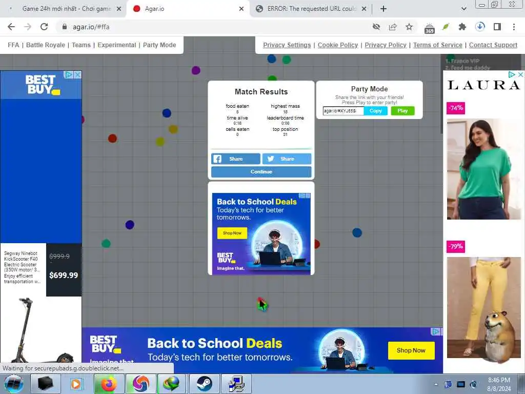
Task: Open the Segway Ninebot scooter listing text
Action: click(x=22, y=267)
